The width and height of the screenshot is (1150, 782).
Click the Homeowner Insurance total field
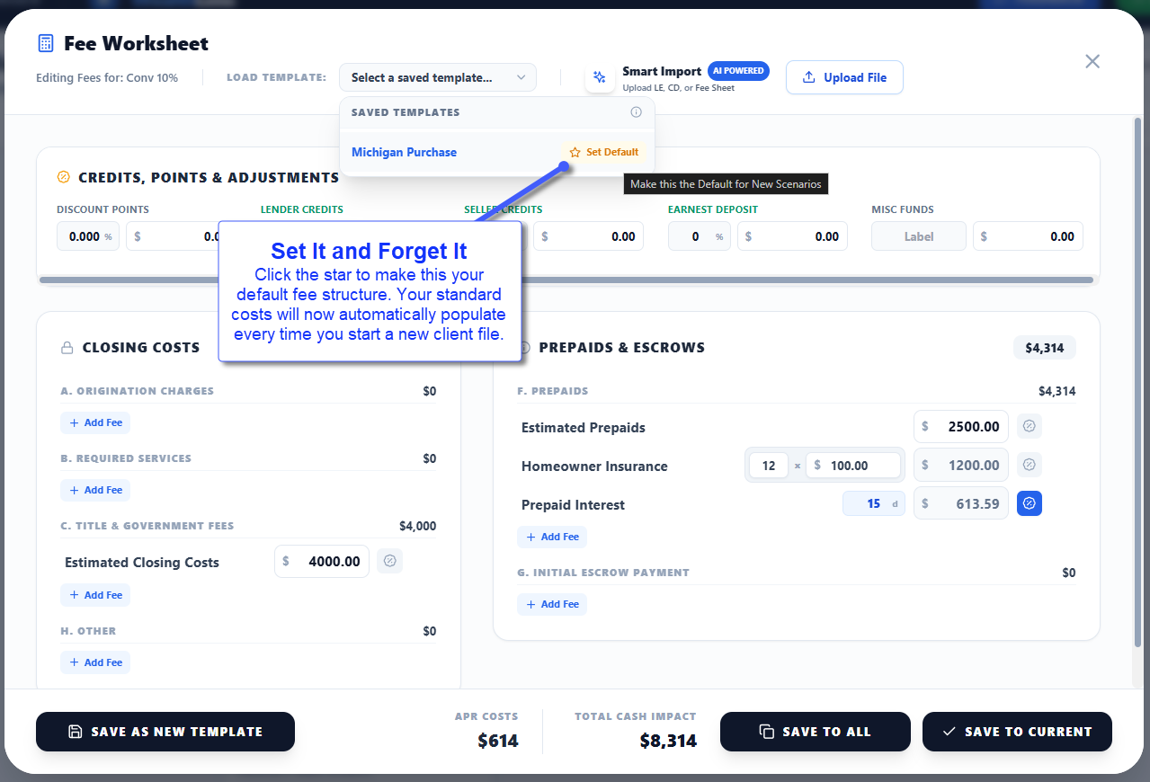(x=961, y=465)
